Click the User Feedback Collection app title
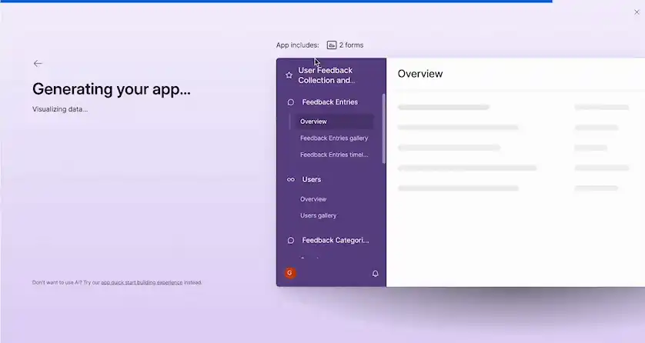This screenshot has height=343, width=645. pos(326,75)
